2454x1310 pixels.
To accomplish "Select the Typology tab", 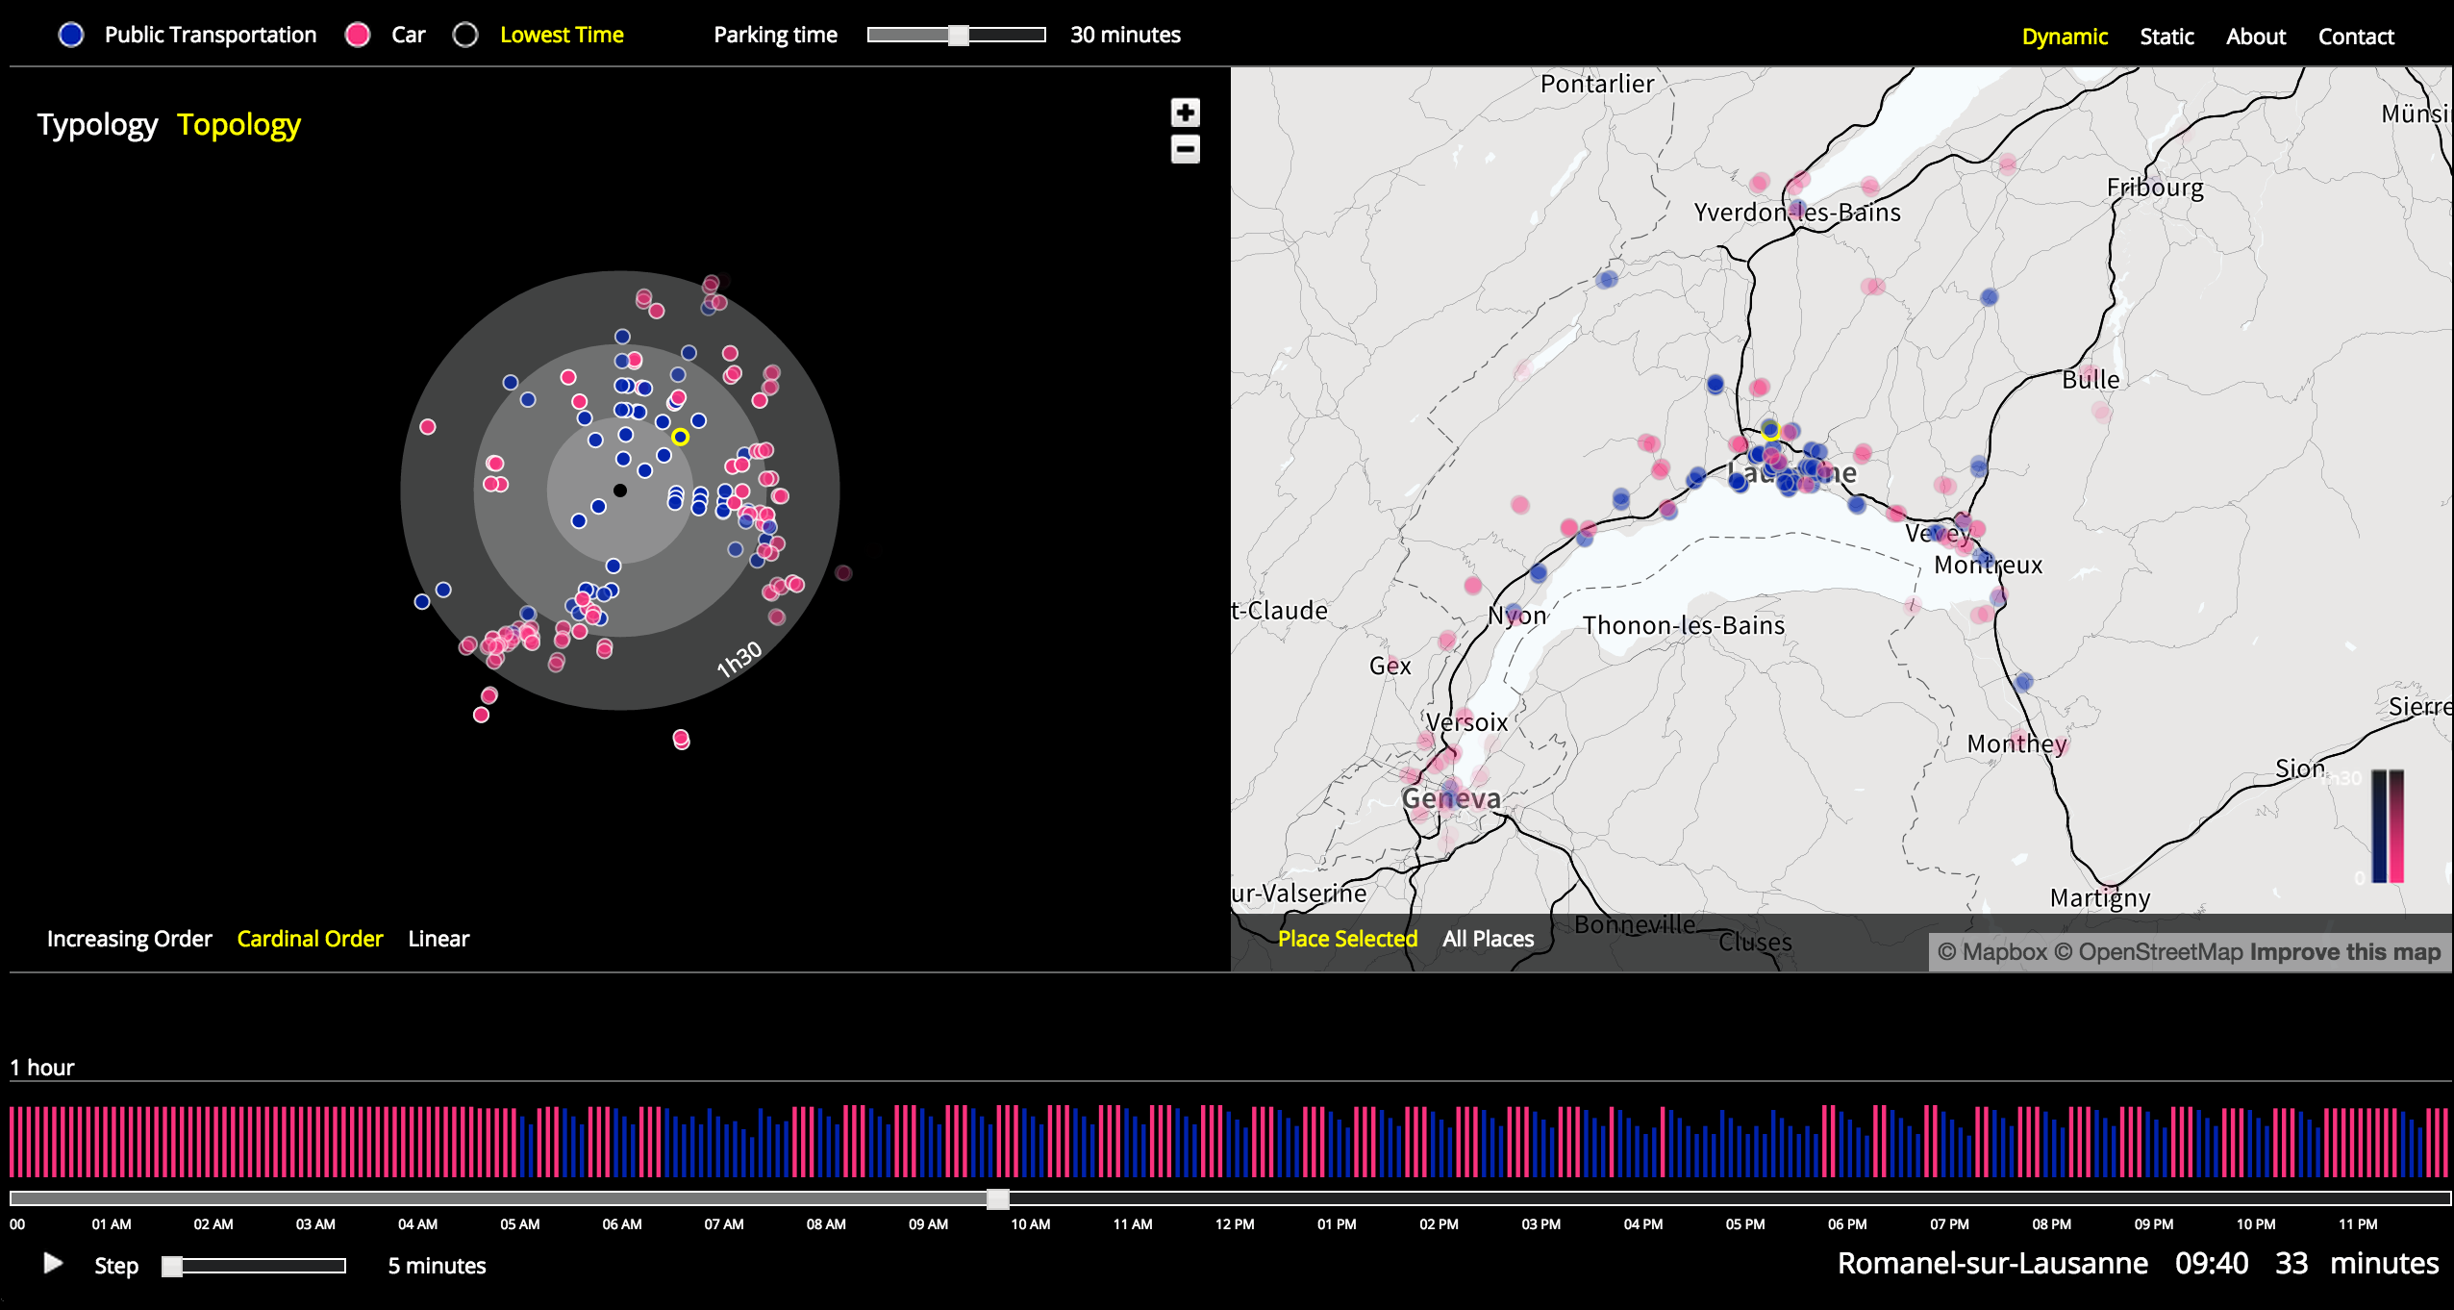I will point(97,125).
